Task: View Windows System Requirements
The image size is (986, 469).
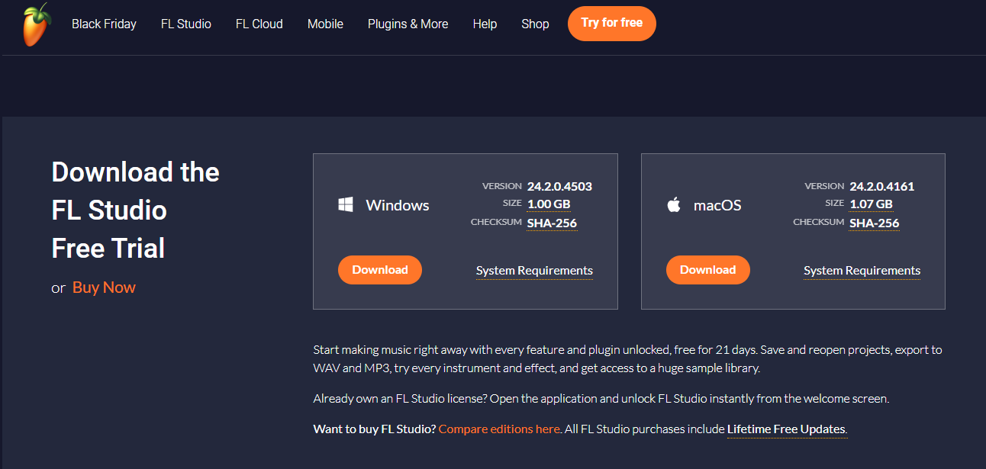Action: click(534, 271)
